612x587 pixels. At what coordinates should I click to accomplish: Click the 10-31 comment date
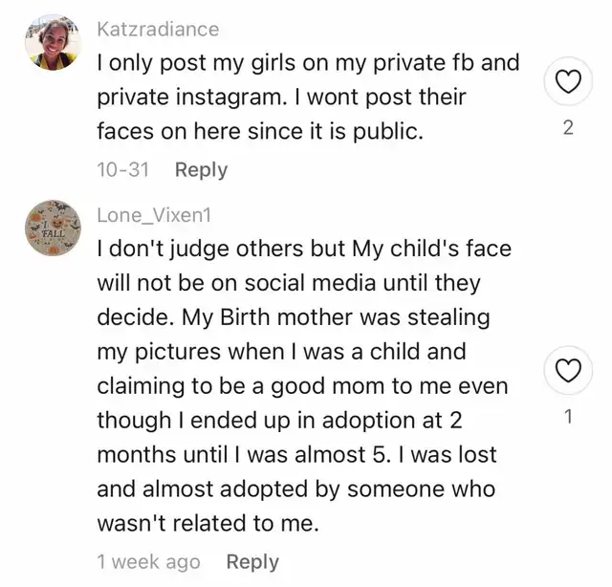tap(122, 169)
